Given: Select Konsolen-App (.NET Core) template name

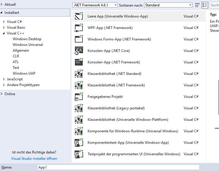Looking at the screenshot, I should point(109,51).
